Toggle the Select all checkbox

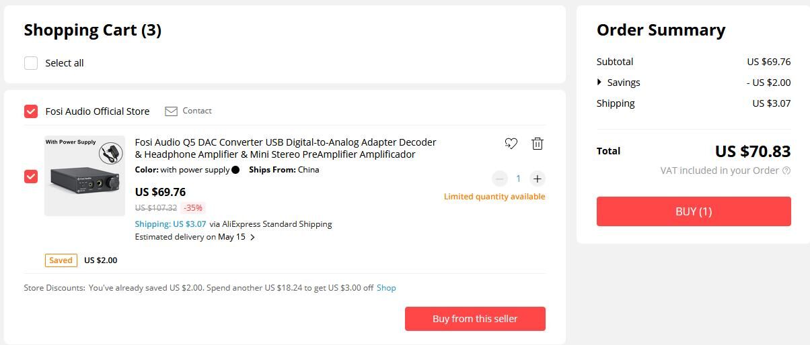click(x=31, y=63)
